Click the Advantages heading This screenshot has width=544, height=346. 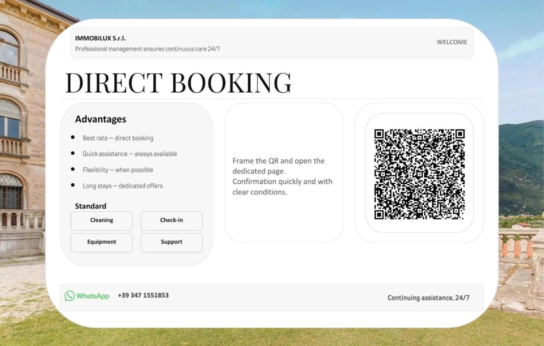[x=101, y=119]
